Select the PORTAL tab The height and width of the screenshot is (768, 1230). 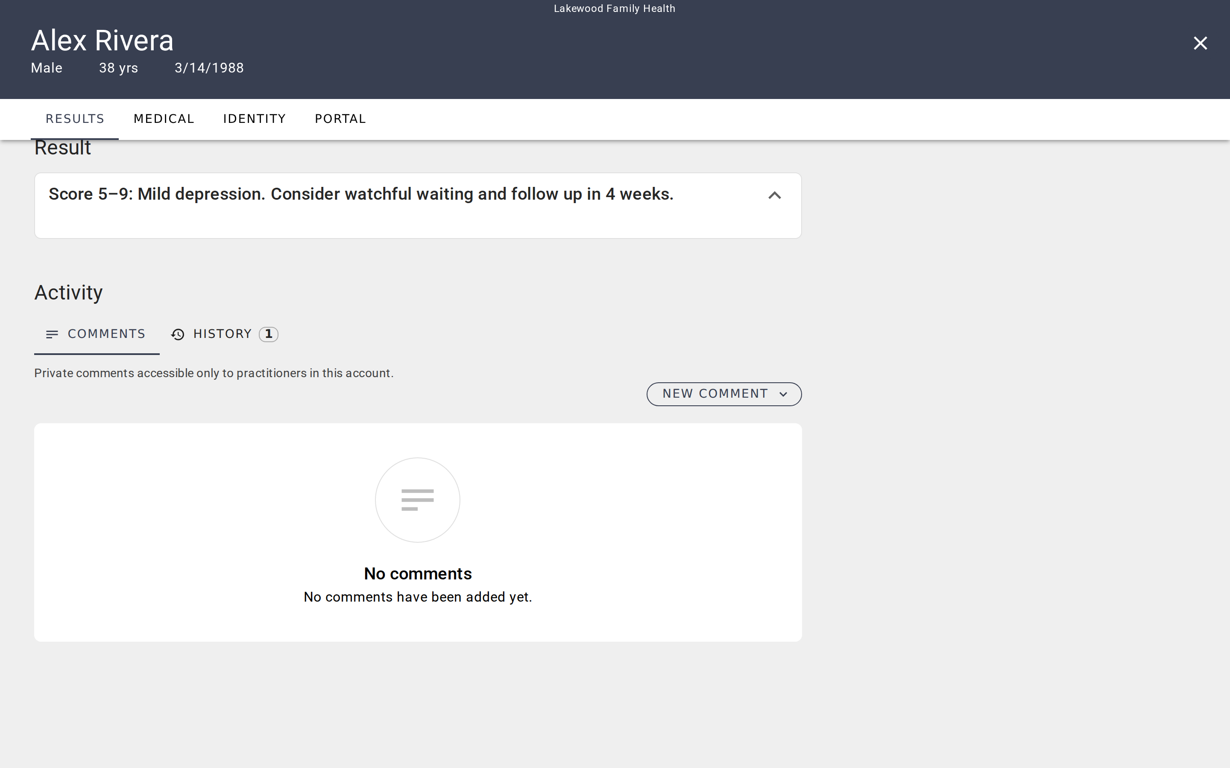[340, 118]
